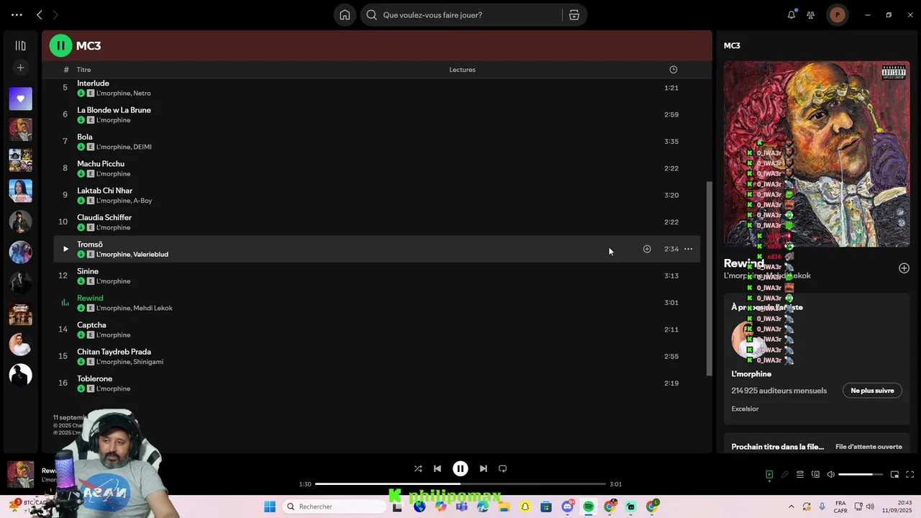Adjust the volume slider

pyautogui.click(x=861, y=474)
